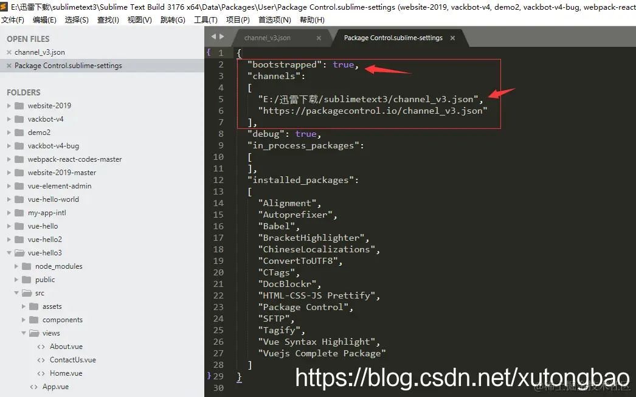Viewport: 636px width, 397px height.
Task: Expand the demo2 folder arrow
Action: [x=9, y=133]
